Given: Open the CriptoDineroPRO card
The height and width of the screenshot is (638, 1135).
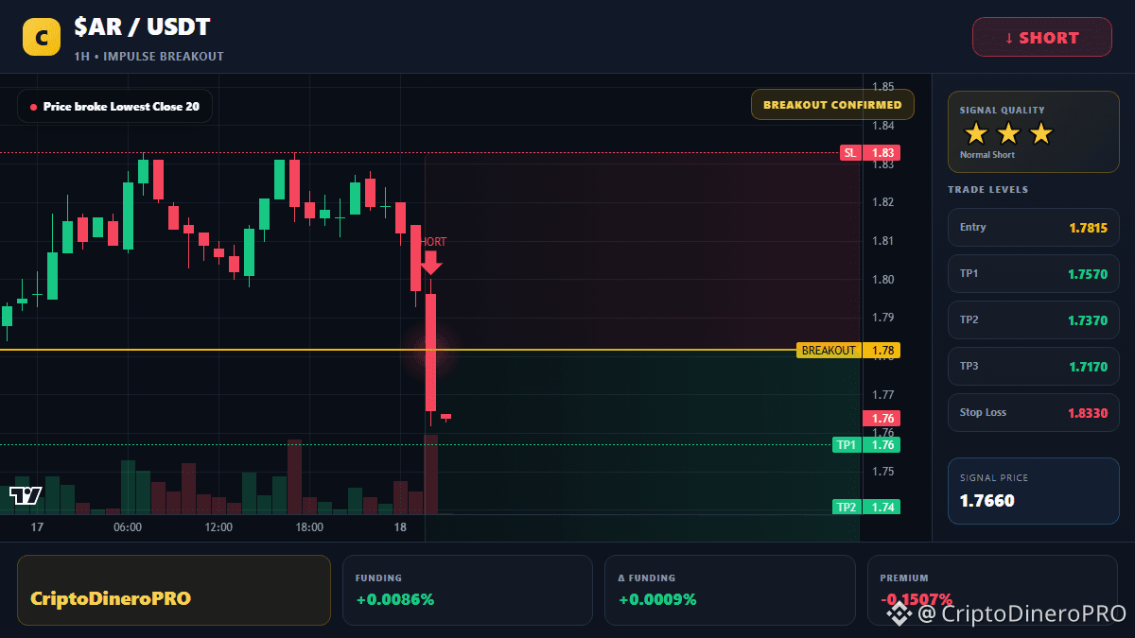Looking at the screenshot, I should (174, 590).
